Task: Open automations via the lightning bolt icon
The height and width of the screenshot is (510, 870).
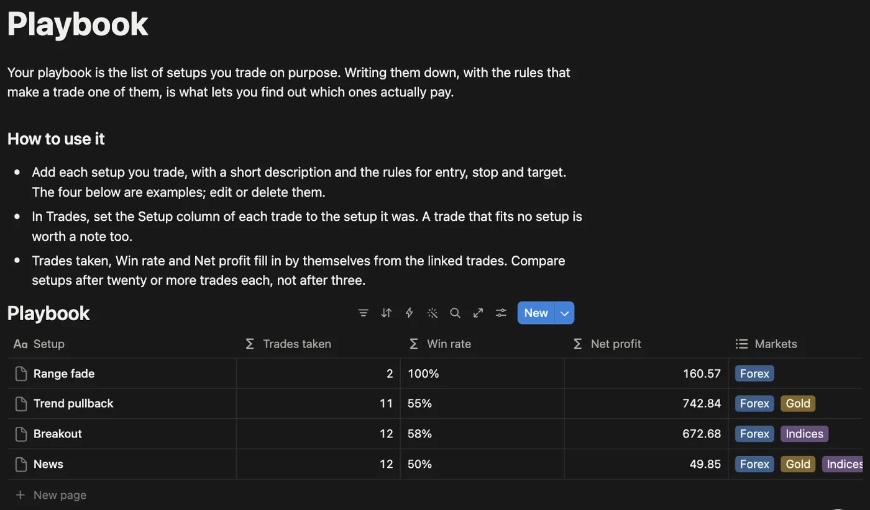Action: pos(409,313)
